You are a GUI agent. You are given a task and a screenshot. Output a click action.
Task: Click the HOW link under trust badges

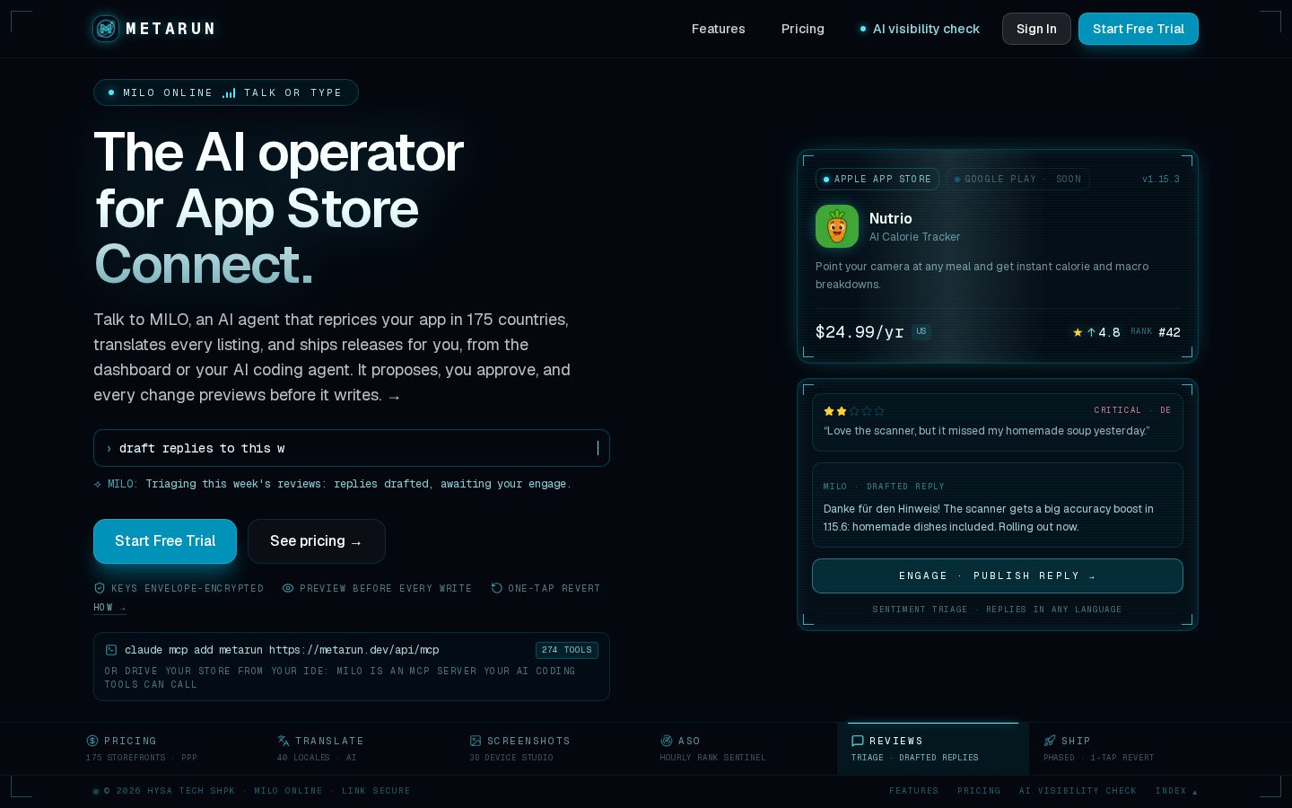(x=109, y=608)
